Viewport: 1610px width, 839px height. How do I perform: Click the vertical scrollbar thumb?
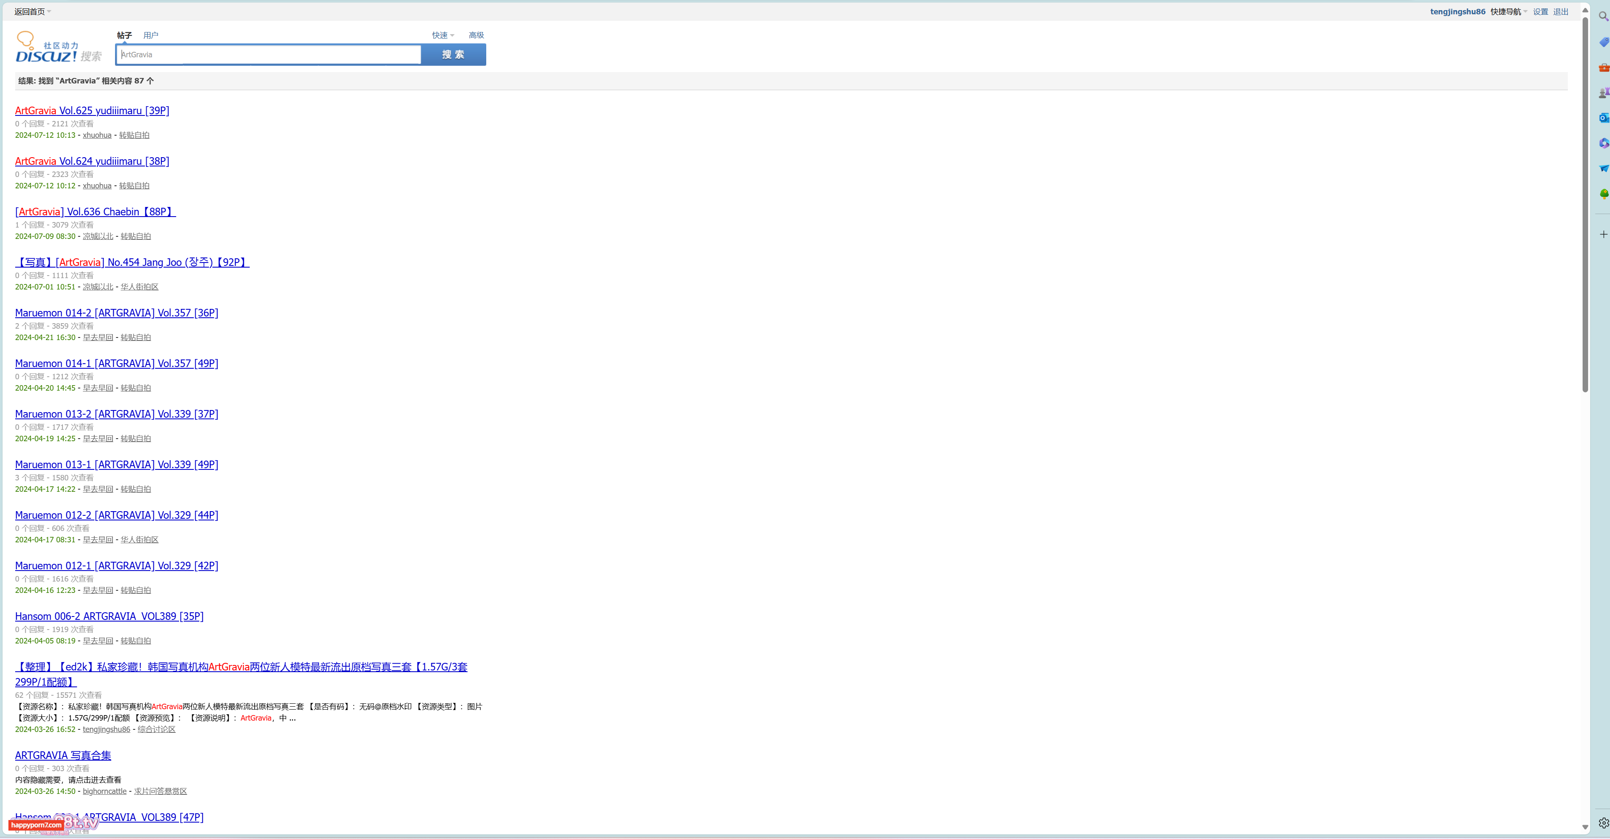1585,204
